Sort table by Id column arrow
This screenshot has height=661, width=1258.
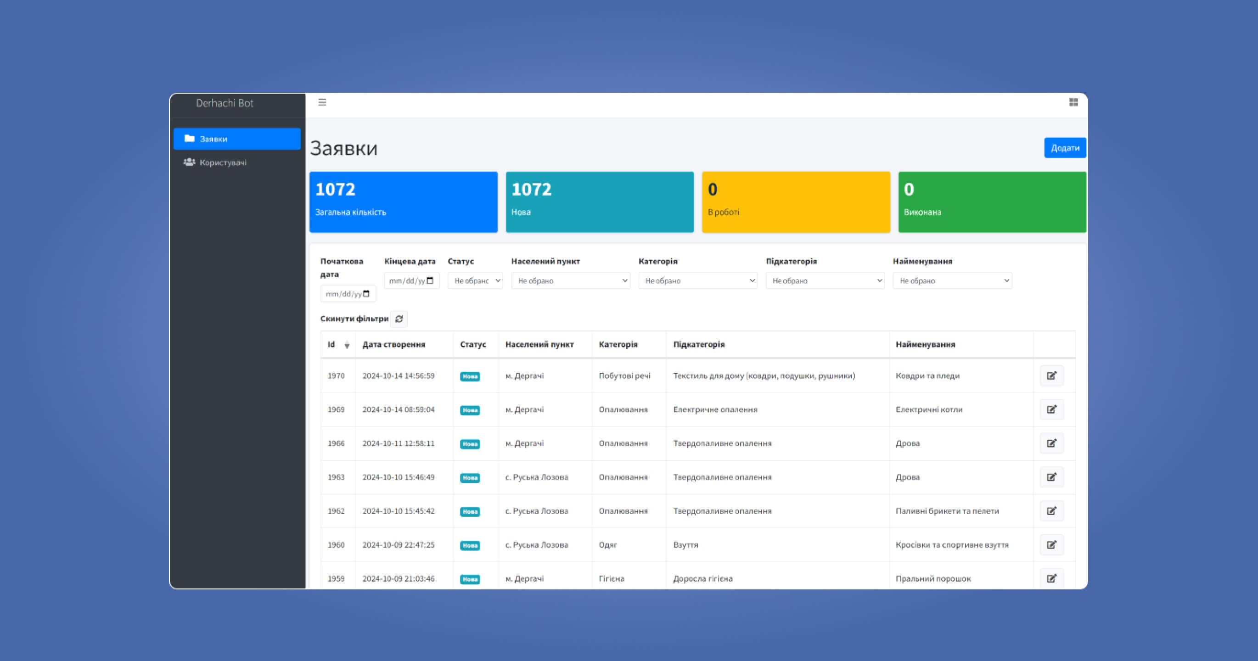[347, 345]
